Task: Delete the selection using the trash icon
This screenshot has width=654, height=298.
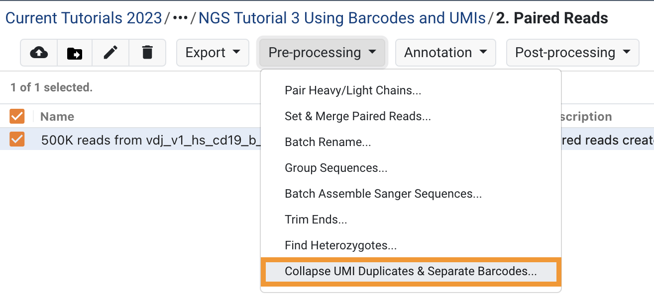Action: tap(147, 53)
